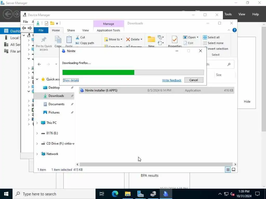This screenshot has height=199, width=266.
Task: Open the notification center icon
Action: coord(257,194)
